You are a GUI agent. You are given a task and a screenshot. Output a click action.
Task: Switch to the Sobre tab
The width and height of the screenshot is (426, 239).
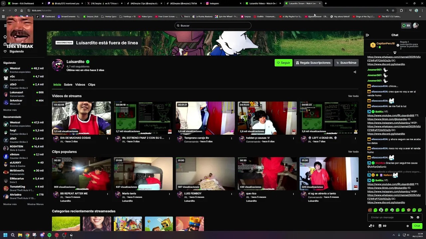tap(68, 85)
